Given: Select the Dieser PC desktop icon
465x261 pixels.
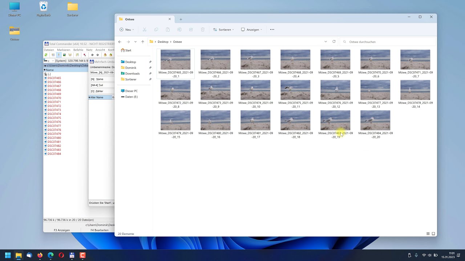Looking at the screenshot, I should click(15, 9).
